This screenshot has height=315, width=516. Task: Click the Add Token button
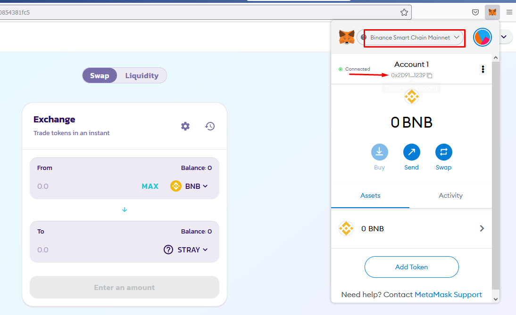411,267
